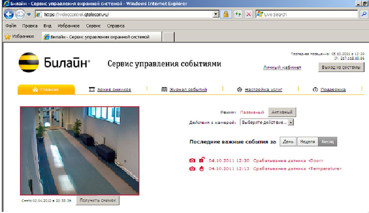This screenshot has width=369, height=213.
Task: Click the browser Forward arrow button
Action: point(20,14)
